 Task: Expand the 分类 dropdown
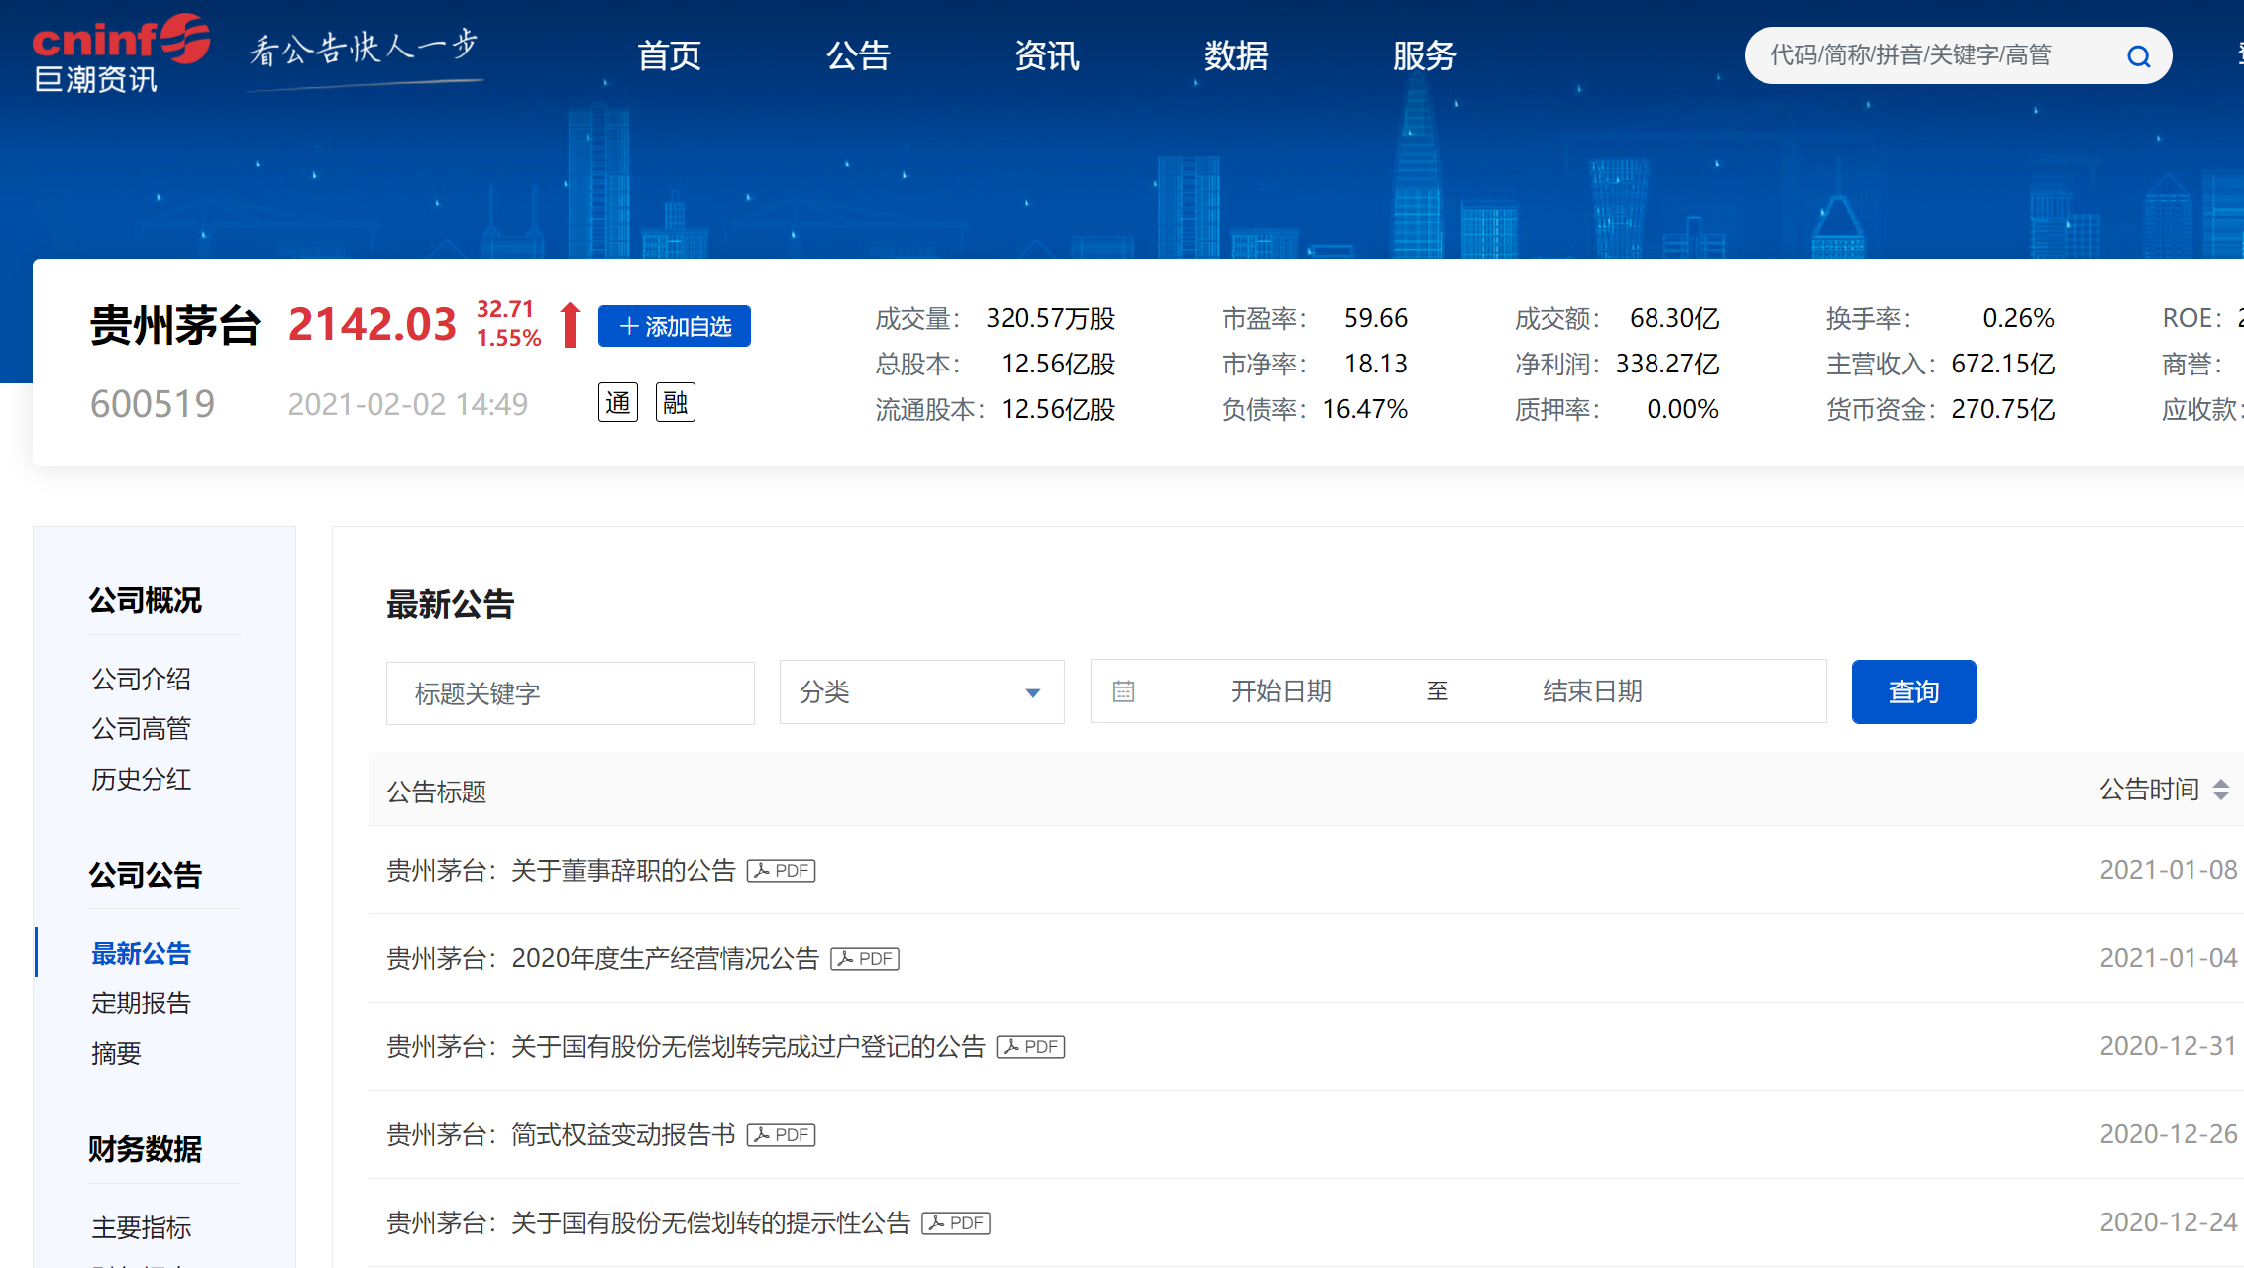(x=921, y=691)
